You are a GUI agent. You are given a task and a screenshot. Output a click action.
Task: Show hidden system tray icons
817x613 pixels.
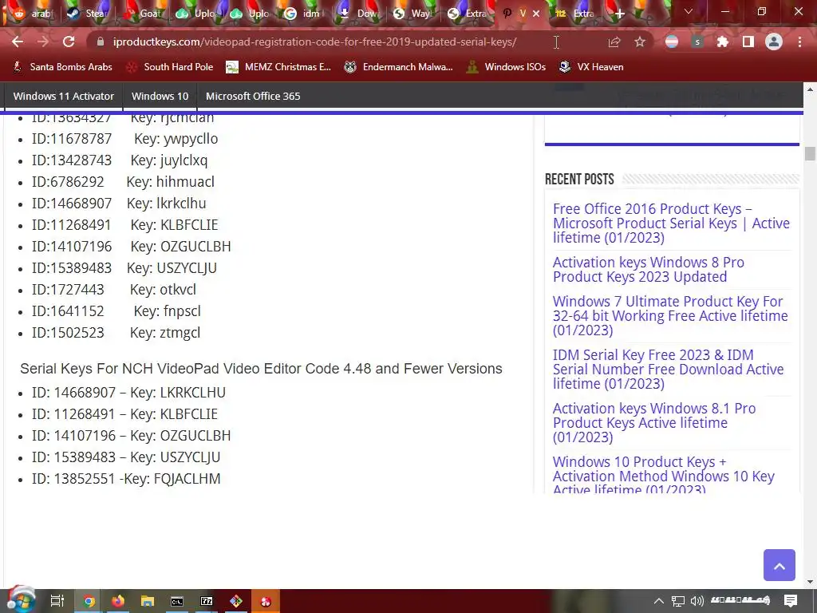coord(658,601)
